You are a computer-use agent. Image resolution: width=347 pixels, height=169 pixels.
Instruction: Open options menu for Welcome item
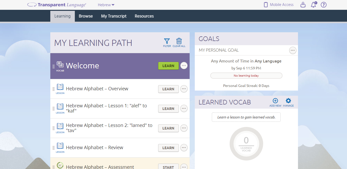pos(184,66)
